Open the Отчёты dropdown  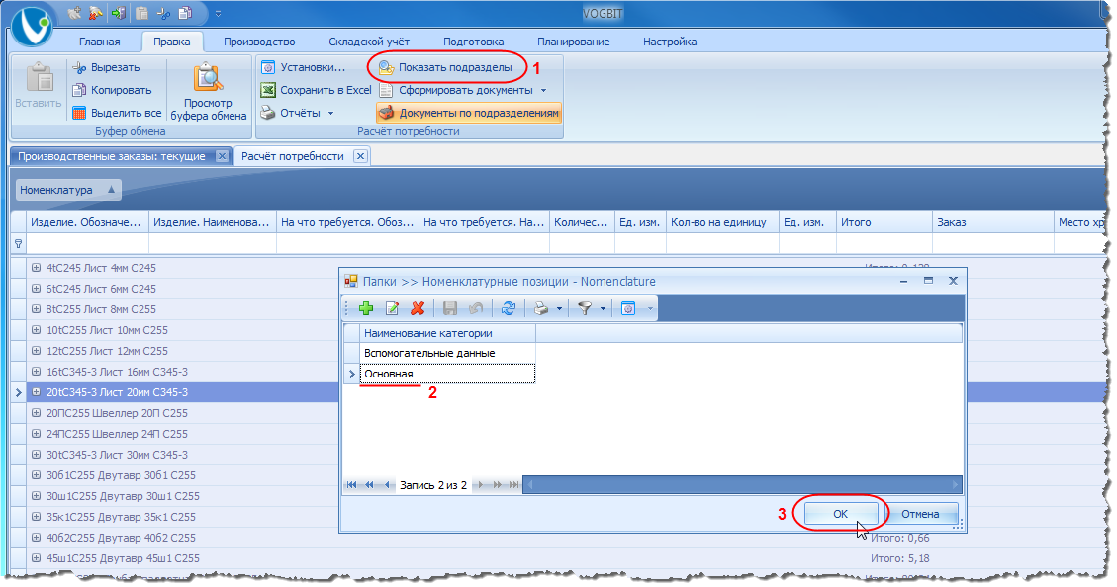pos(297,113)
